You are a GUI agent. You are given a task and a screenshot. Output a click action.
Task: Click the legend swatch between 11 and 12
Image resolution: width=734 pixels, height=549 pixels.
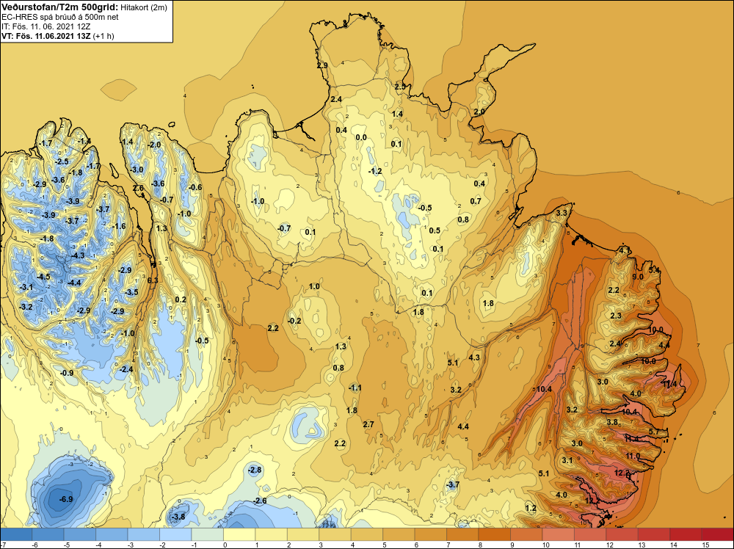[x=590, y=534]
